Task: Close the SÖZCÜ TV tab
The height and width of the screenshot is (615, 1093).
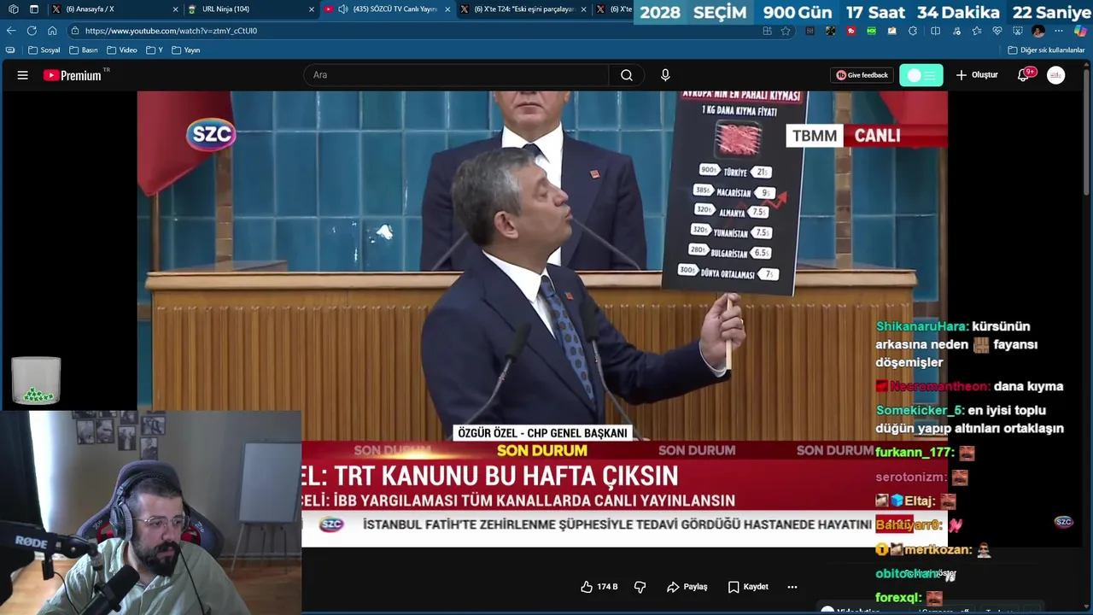Action: pos(447,9)
